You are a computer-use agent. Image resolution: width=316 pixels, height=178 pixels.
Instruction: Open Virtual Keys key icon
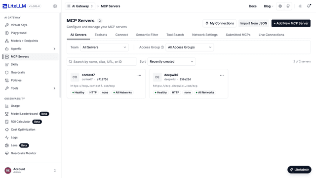click(7, 25)
